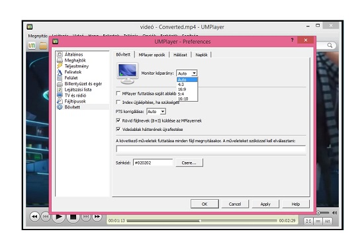Click the play button in player
Image resolution: width=364 pixels, height=248 pixels.
pos(58,217)
